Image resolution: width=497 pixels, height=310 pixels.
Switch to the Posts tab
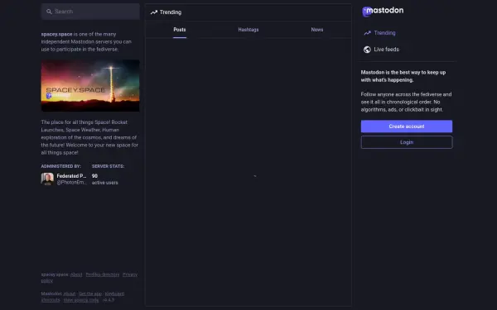pyautogui.click(x=180, y=30)
